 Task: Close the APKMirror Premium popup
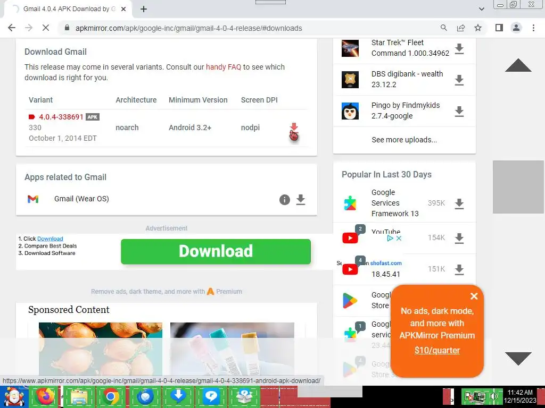(x=474, y=296)
